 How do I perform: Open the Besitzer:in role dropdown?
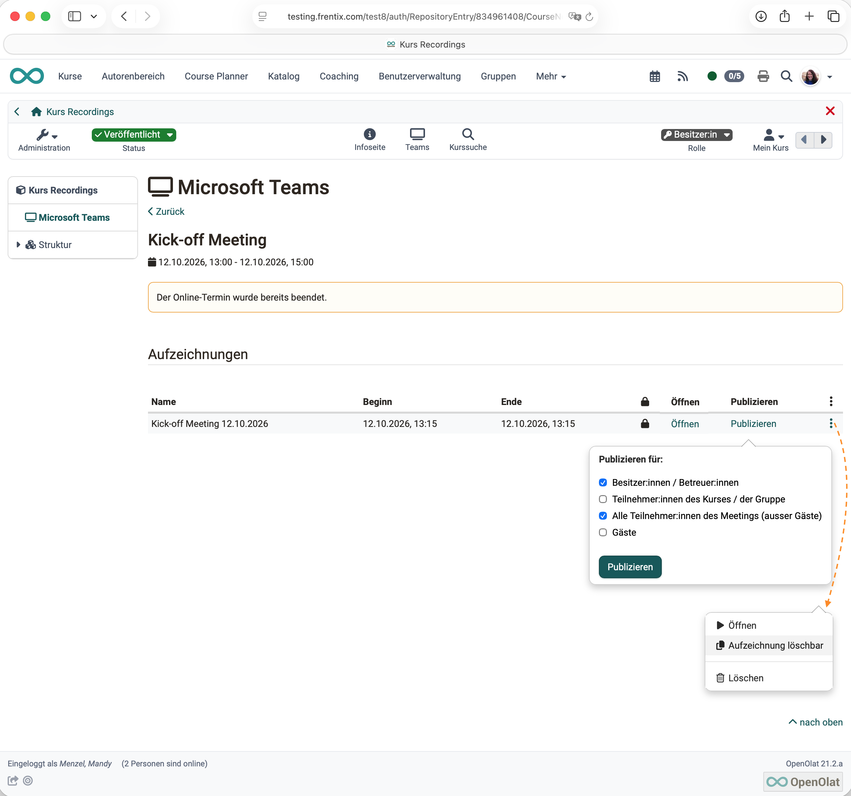point(696,135)
